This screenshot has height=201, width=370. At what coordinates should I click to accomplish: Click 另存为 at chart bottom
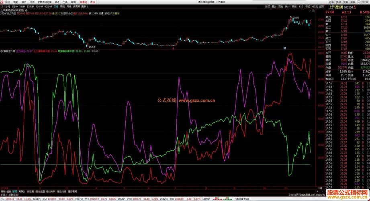click(22, 191)
